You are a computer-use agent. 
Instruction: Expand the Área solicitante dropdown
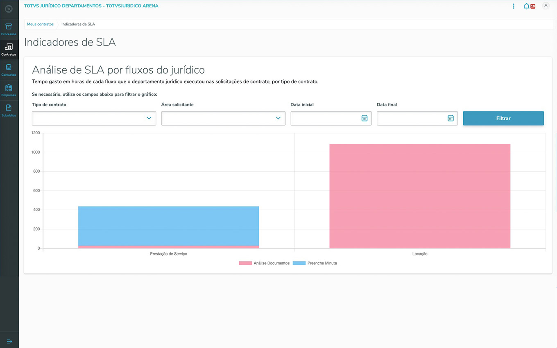pyautogui.click(x=223, y=118)
